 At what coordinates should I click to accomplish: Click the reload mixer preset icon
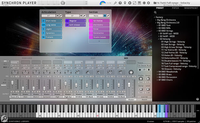pos(144,70)
